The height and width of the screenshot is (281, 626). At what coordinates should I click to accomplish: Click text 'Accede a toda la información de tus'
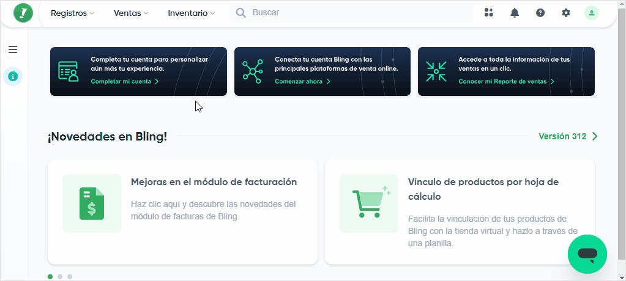(514, 59)
